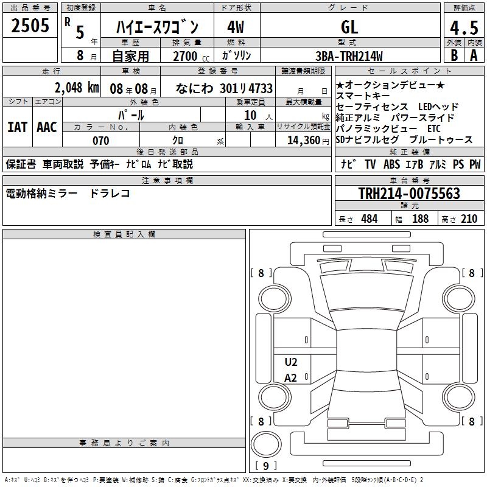
Task: Click the パワースライド sales point
Action: (x=422, y=117)
